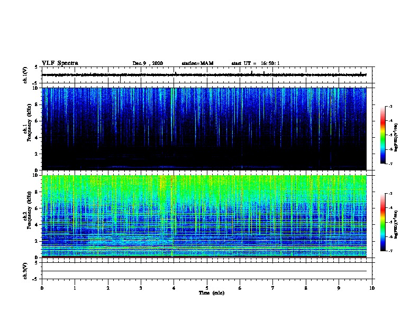Viewport: 419px width, 323px height.
Task: Click time axis tick label "1"
Action: tap(75, 288)
